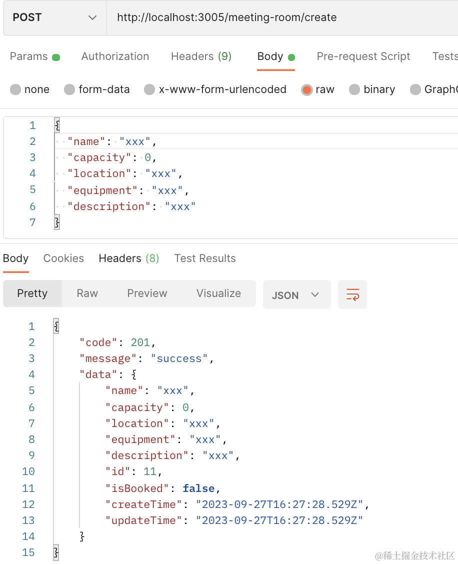The width and height of the screenshot is (458, 564).
Task: Switch to the response Cookies tab
Action: pos(63,258)
